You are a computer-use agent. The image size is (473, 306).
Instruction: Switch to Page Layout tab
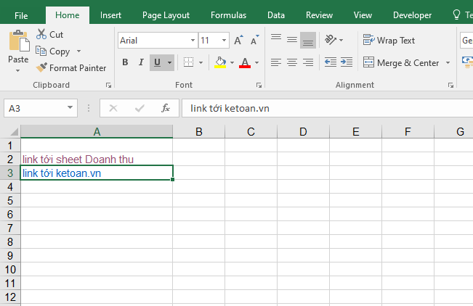pos(166,15)
